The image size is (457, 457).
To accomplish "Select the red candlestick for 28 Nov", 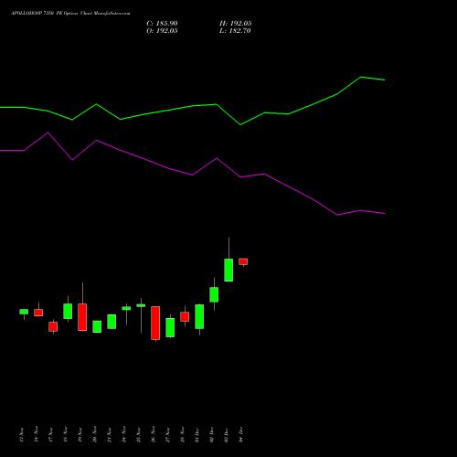I will [x=185, y=316].
